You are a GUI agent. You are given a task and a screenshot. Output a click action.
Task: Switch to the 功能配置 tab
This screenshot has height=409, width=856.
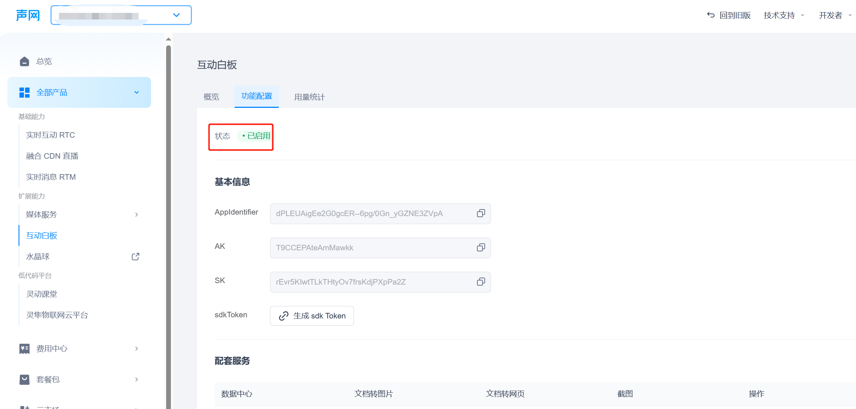pyautogui.click(x=257, y=96)
